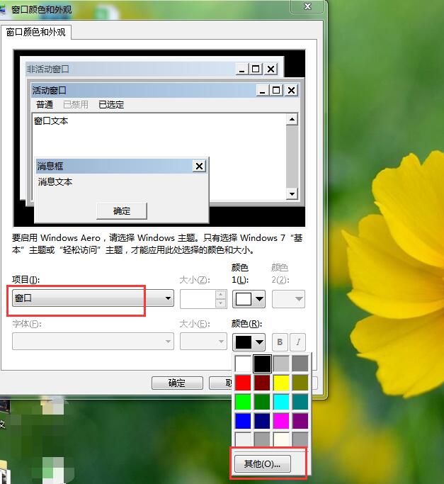The width and height of the screenshot is (444, 484).
Task: Pick the magenta color swatch
Action: [281, 421]
